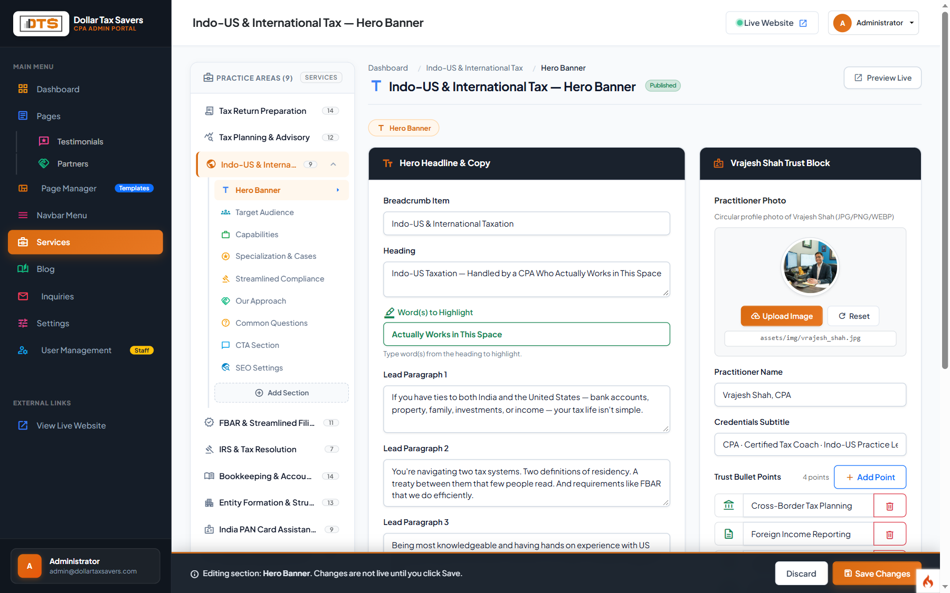Expand India PAN Card Assistance practice area
The image size is (950, 593).
click(x=272, y=529)
